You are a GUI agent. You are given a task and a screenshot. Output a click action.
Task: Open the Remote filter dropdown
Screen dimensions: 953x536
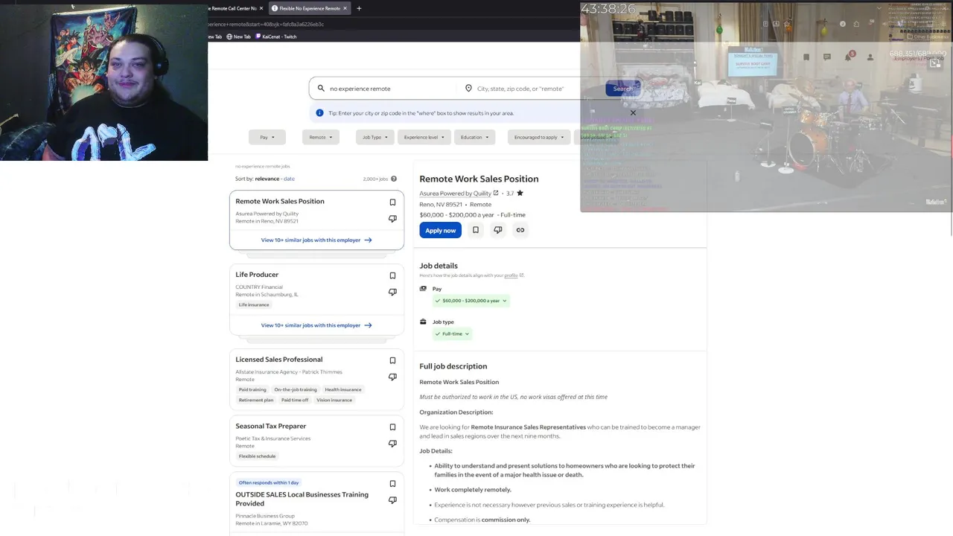[x=321, y=137]
